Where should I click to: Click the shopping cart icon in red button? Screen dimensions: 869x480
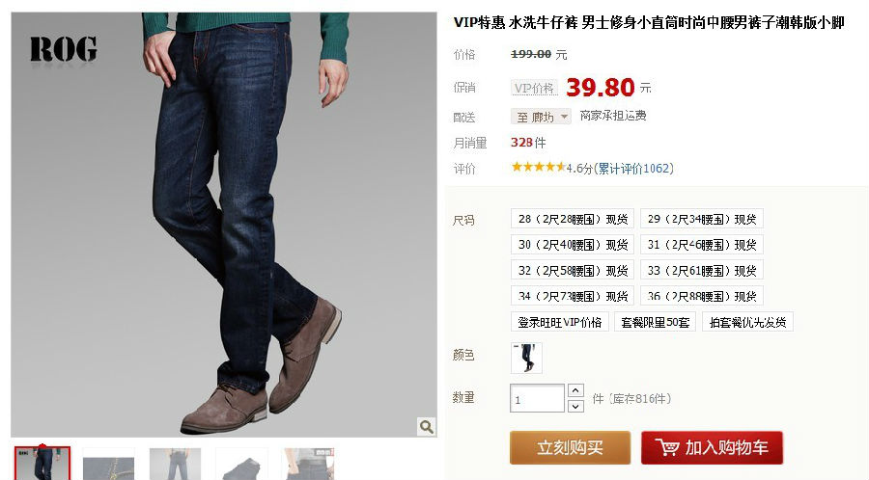[667, 447]
